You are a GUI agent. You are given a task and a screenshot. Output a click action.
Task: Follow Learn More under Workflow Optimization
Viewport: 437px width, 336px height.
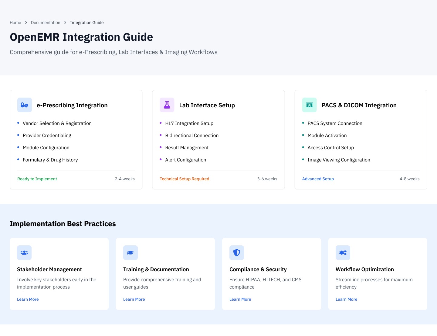(x=347, y=299)
